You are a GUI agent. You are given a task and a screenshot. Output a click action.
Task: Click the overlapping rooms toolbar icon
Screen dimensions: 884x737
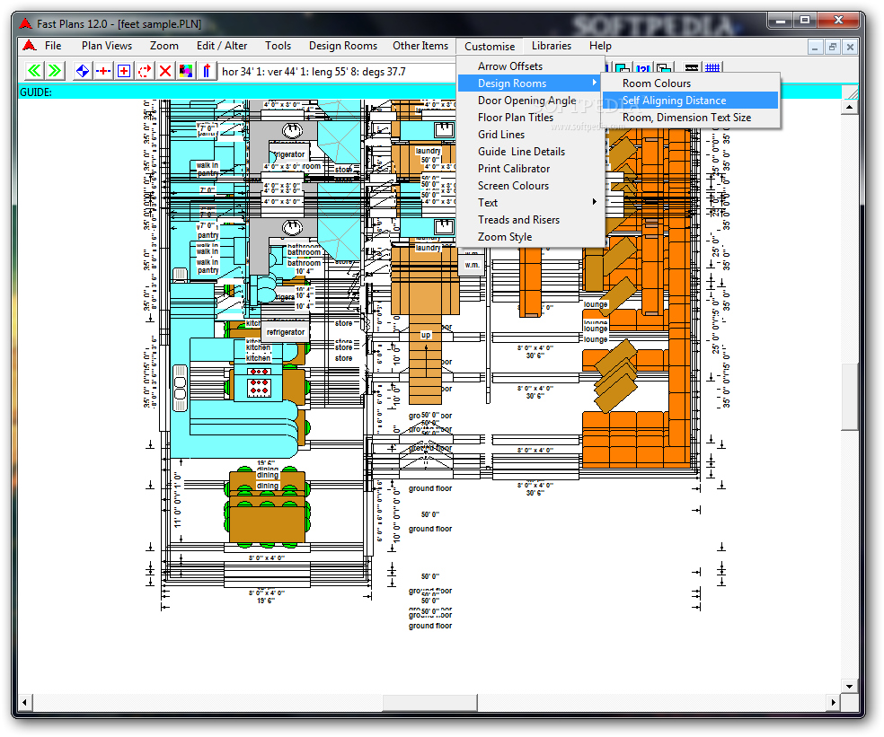pos(664,67)
